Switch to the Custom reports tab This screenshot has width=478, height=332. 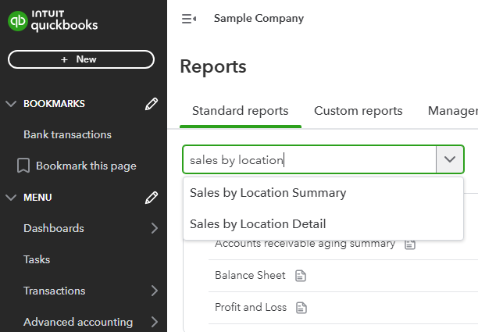pos(358,111)
